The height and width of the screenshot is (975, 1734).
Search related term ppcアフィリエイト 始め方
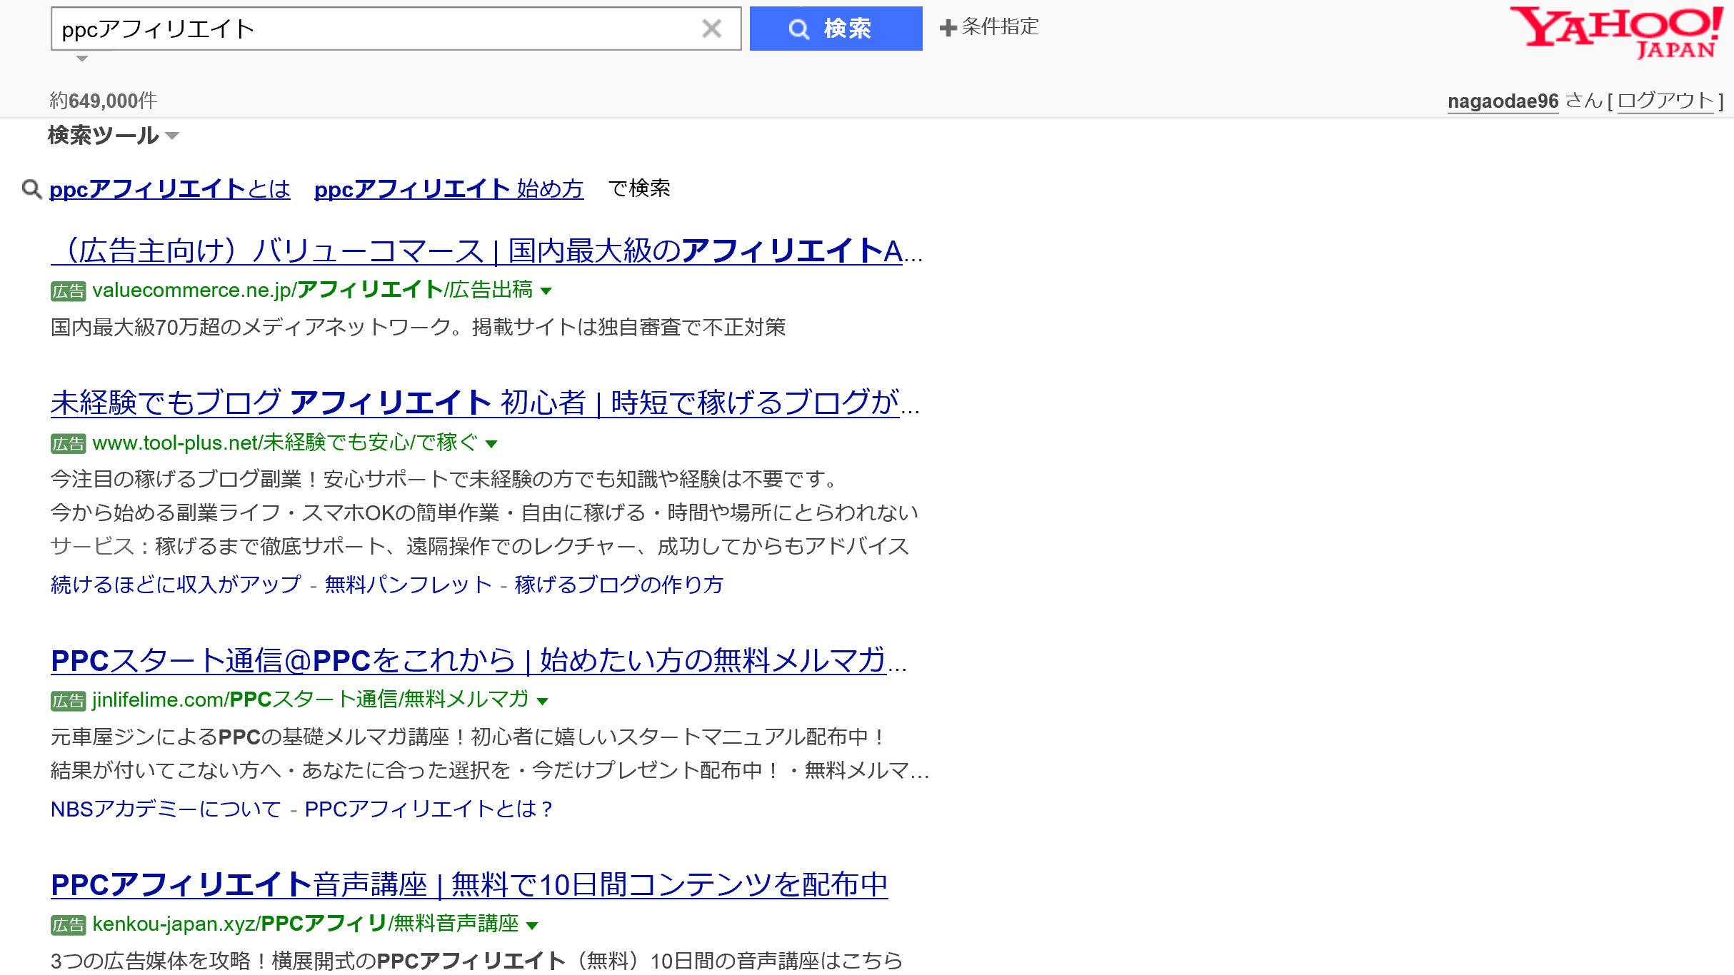point(449,188)
